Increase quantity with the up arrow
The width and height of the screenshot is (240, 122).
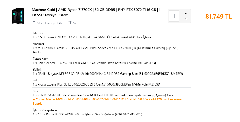186,14
